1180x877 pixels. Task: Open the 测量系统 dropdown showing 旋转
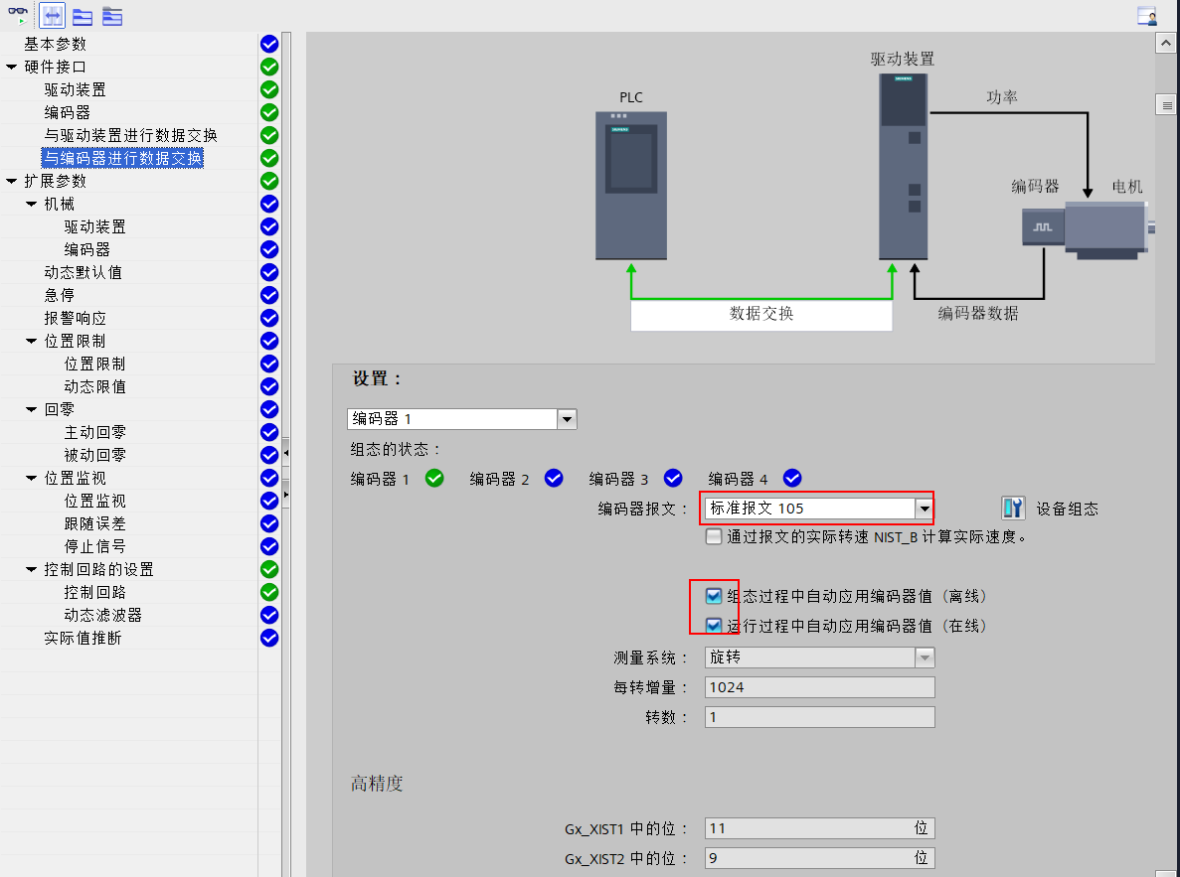coord(926,657)
